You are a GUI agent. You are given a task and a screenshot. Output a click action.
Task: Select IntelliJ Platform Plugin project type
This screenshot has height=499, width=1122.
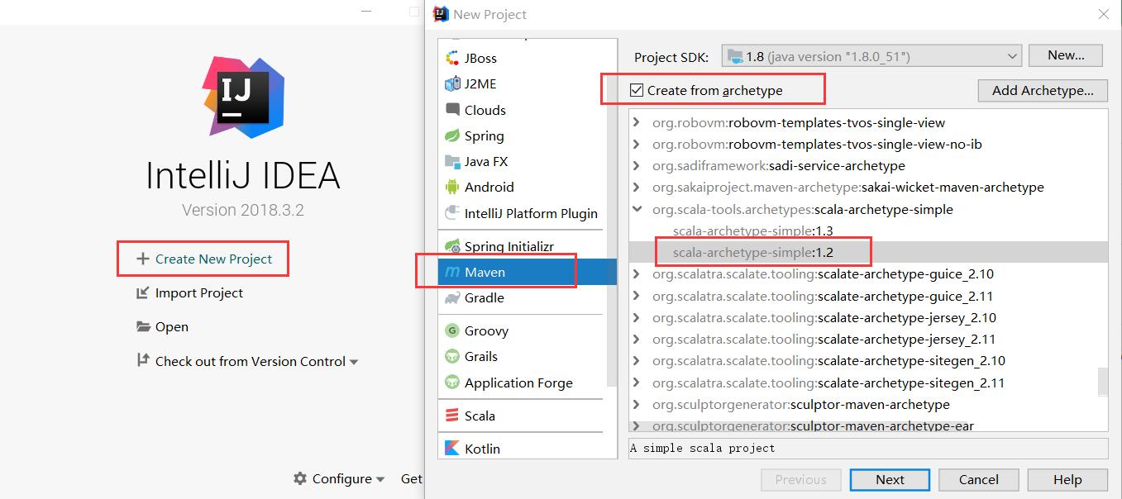coord(523,212)
